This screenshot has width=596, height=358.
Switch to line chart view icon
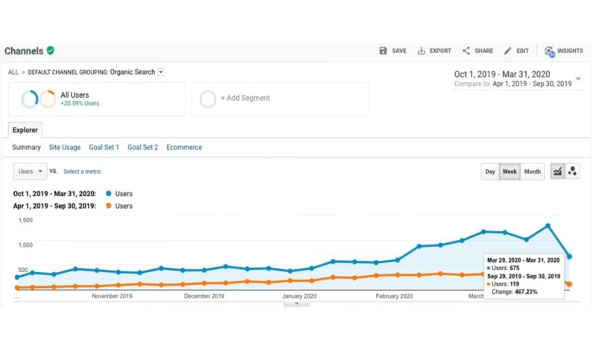tap(557, 172)
